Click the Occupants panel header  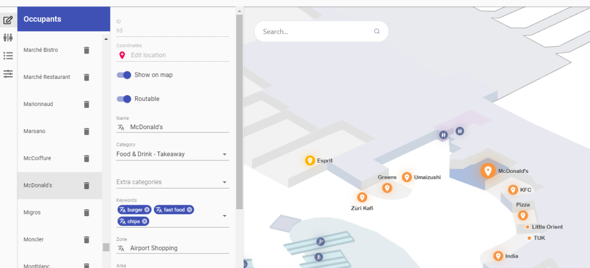pyautogui.click(x=63, y=19)
